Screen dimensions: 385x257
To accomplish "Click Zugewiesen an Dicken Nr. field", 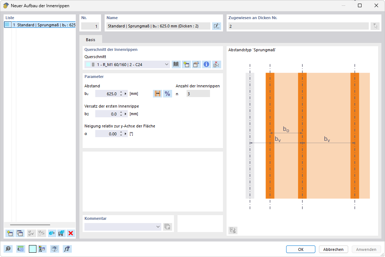I will [298, 26].
